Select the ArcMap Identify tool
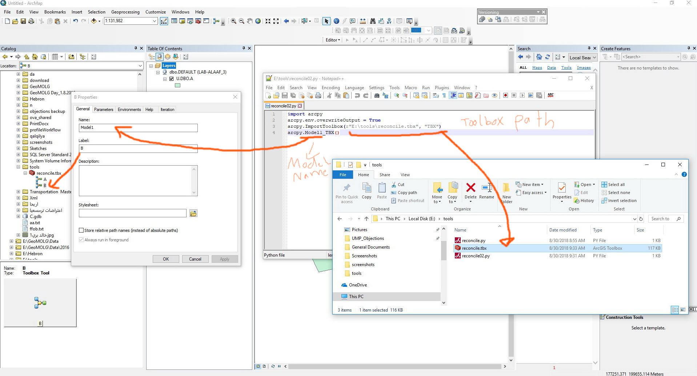 tap(336, 21)
